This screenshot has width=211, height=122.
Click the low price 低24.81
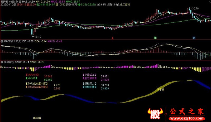(x=41, y=4)
